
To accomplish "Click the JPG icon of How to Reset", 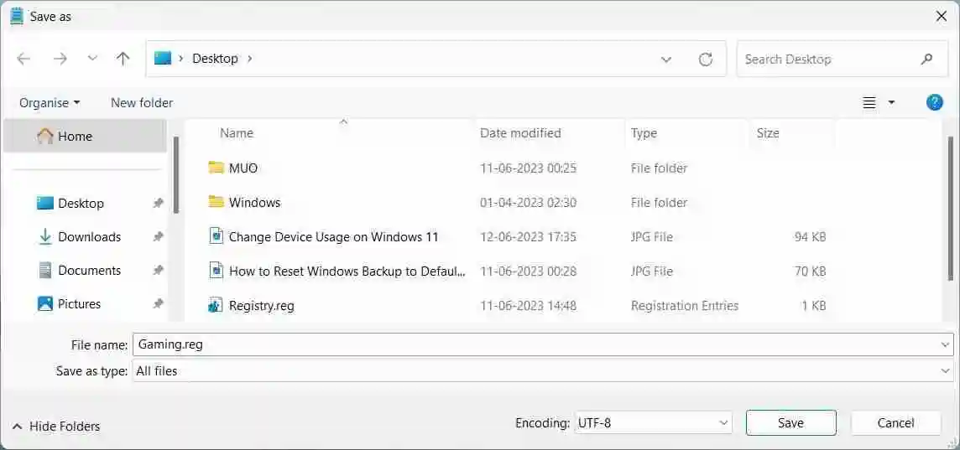I will coord(216,270).
